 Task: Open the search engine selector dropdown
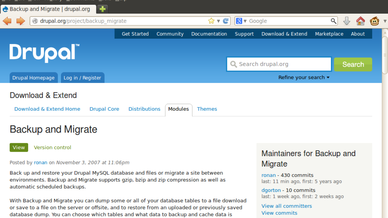pyautogui.click(x=245, y=21)
